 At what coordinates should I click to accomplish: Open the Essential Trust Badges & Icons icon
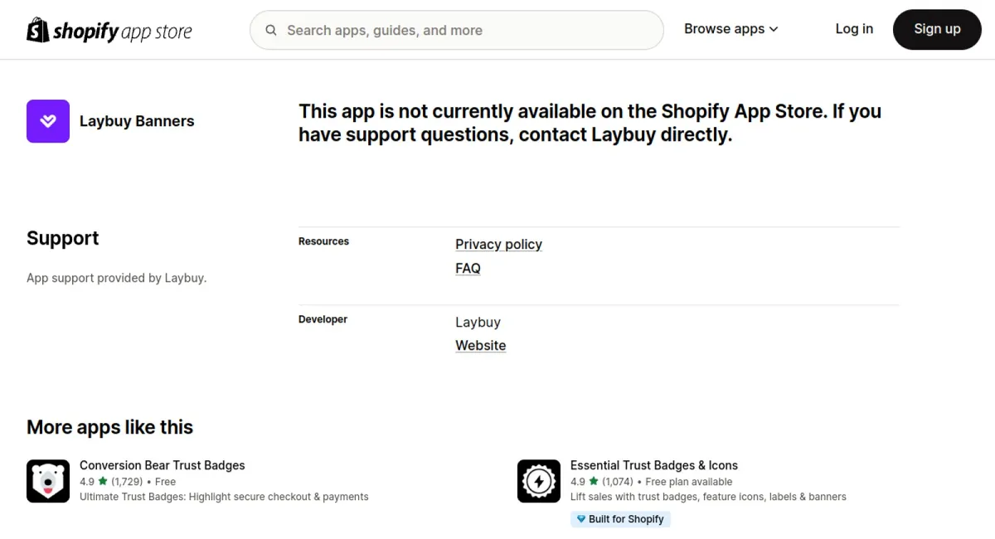[539, 481]
